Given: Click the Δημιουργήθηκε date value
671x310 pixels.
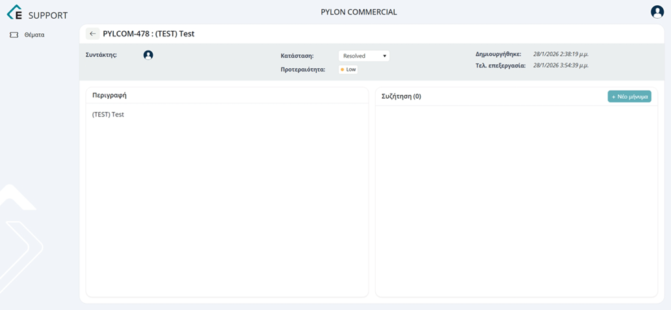Looking at the screenshot, I should pos(560,54).
